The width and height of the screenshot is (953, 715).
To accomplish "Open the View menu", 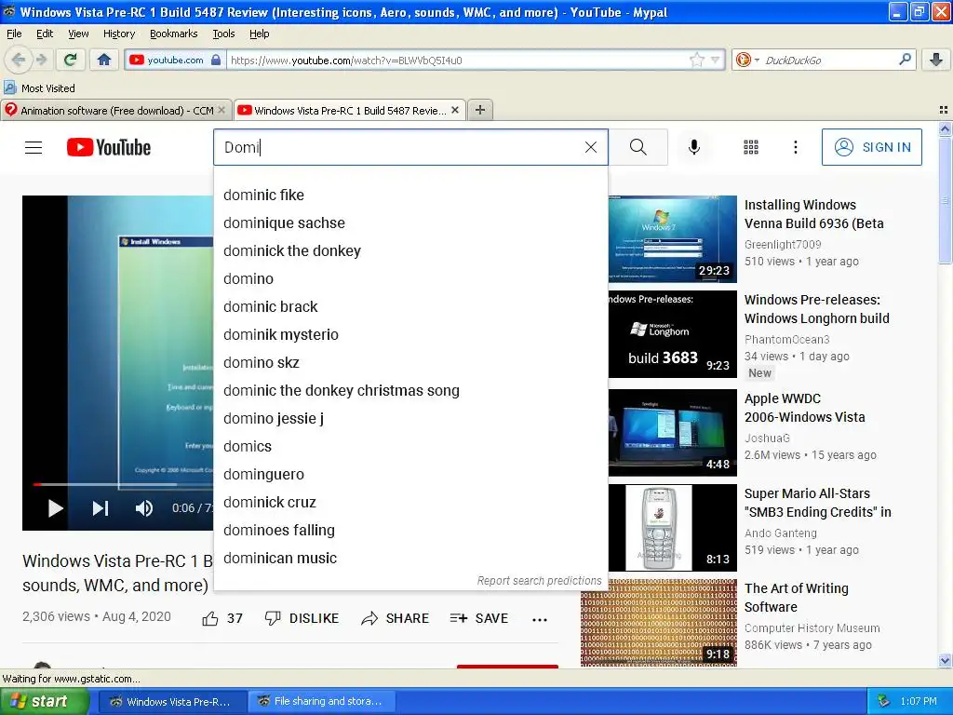I will 78,34.
